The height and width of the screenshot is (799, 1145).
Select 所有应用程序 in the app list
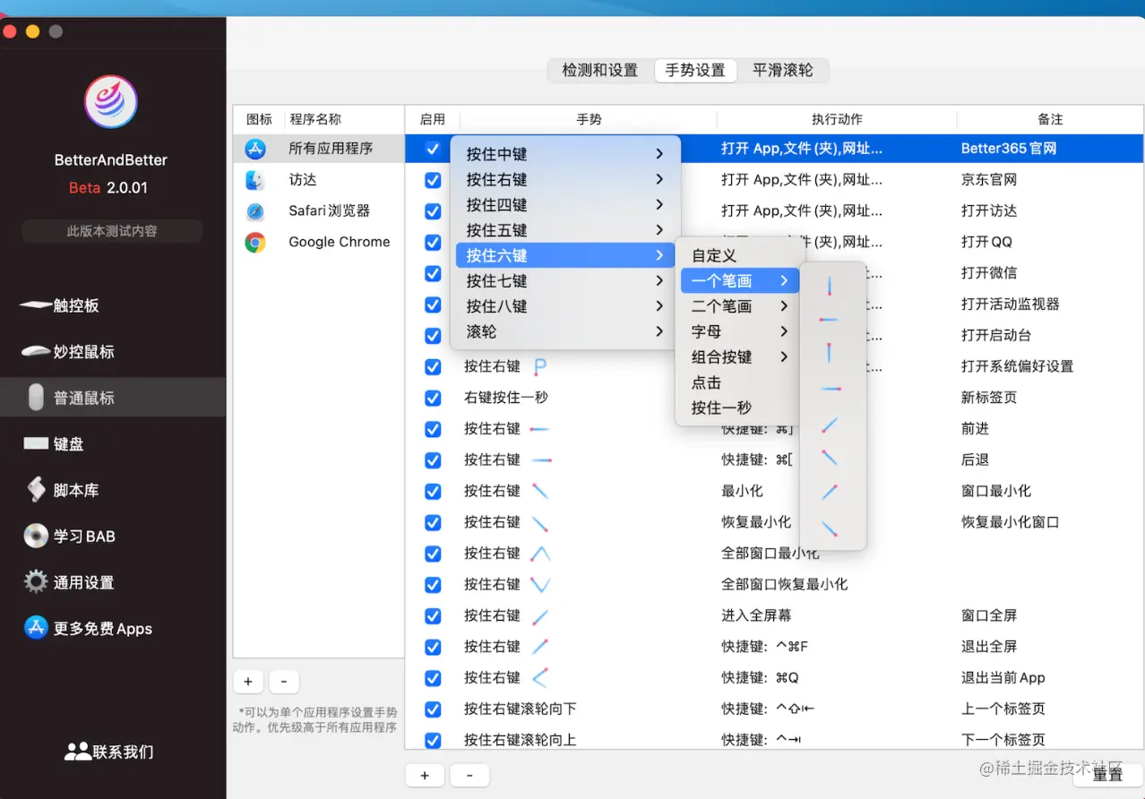319,149
